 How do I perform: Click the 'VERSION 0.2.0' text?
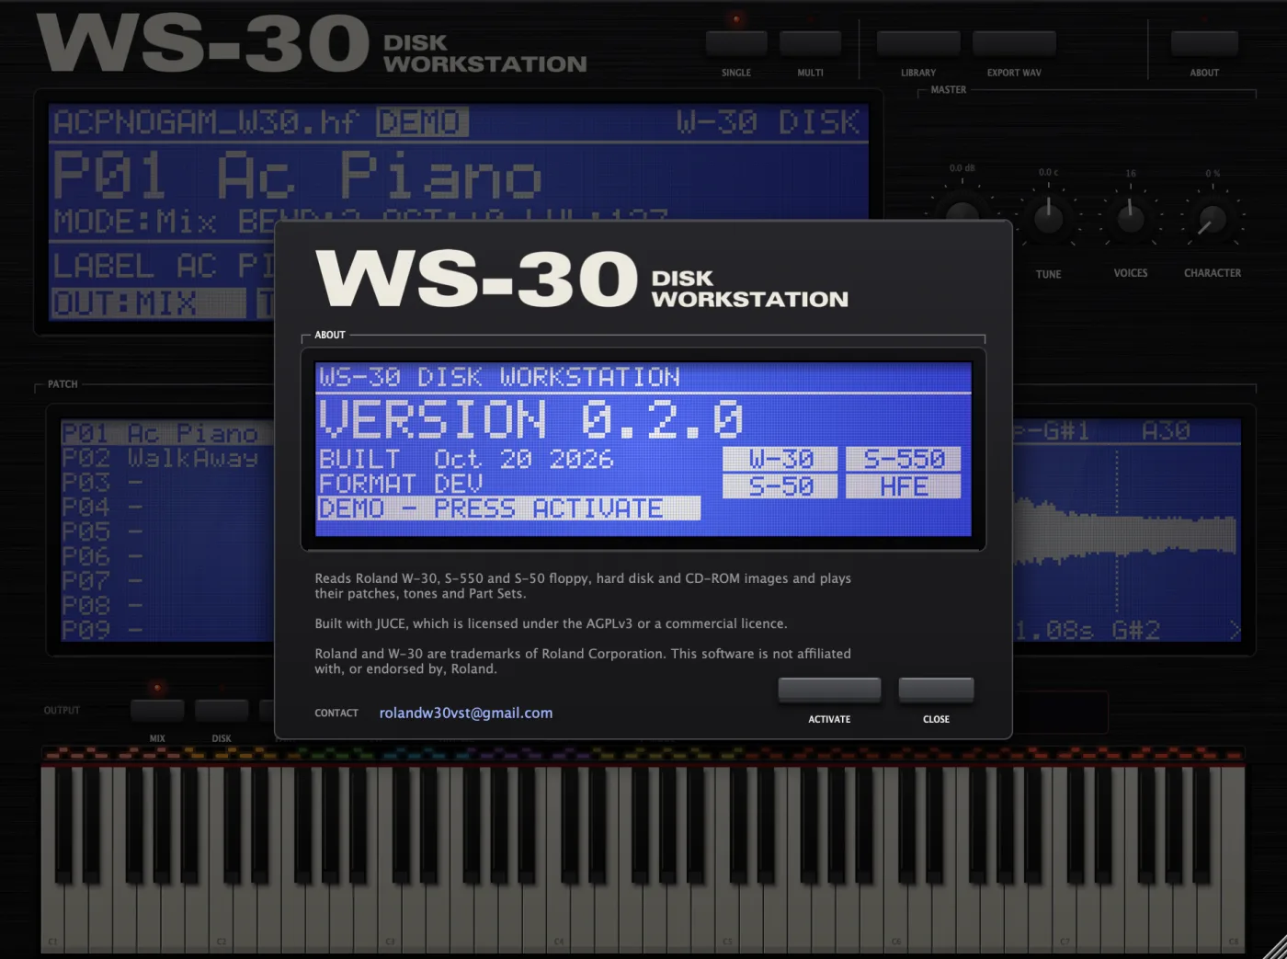click(x=531, y=420)
